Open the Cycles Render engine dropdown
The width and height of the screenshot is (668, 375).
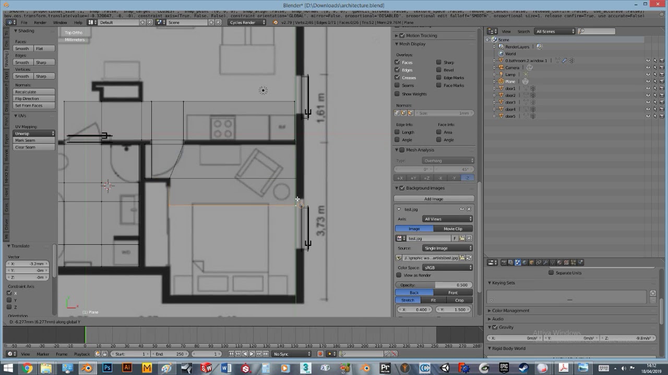click(247, 22)
